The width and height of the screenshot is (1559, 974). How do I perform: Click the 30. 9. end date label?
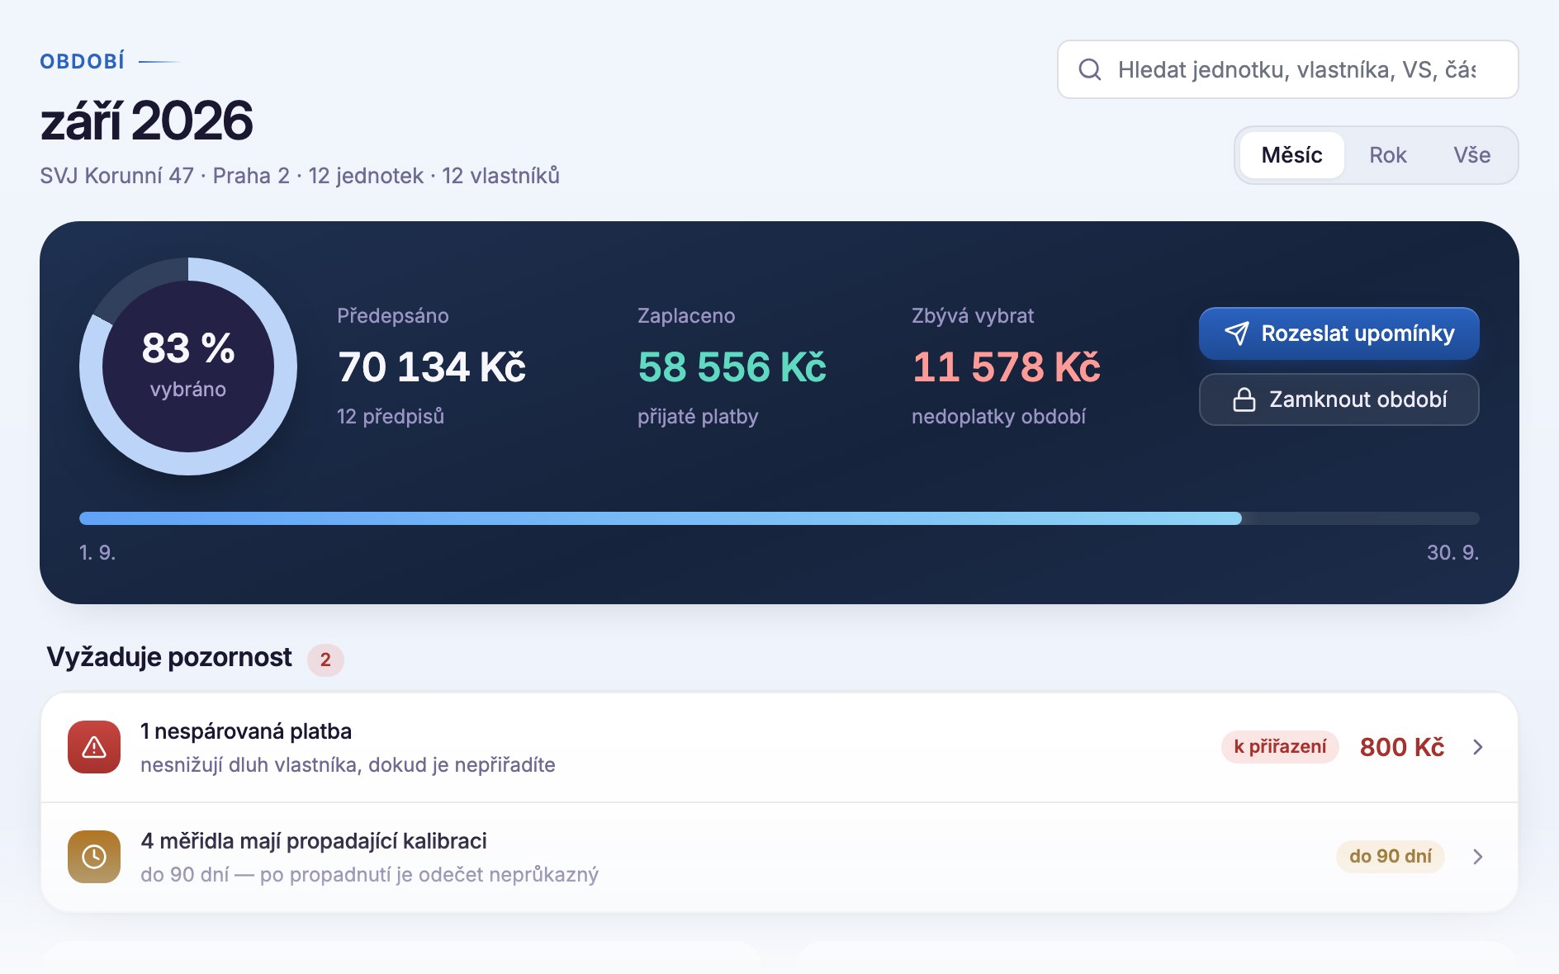click(1452, 552)
